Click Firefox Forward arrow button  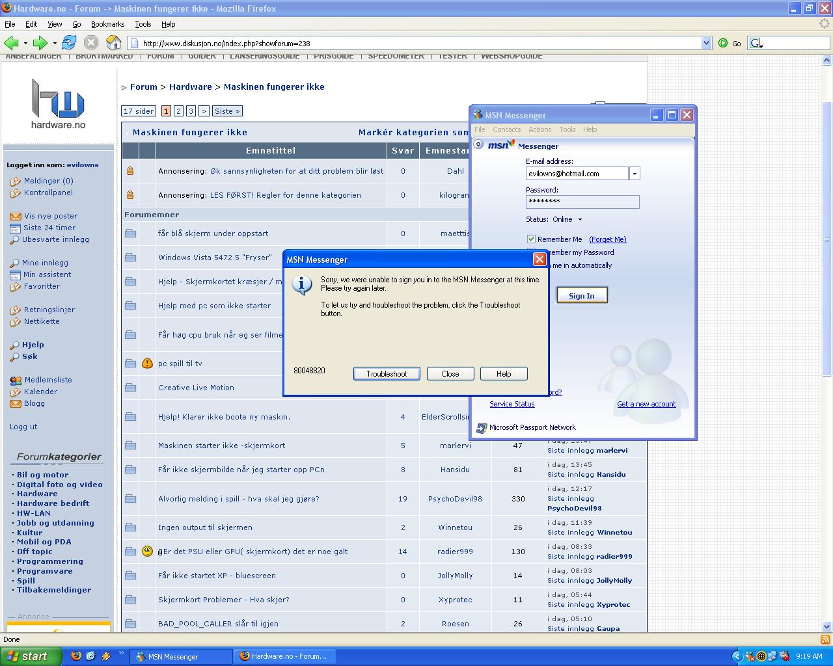point(40,43)
